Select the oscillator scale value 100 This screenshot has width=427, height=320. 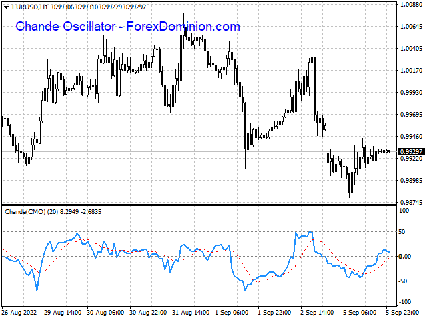404,211
